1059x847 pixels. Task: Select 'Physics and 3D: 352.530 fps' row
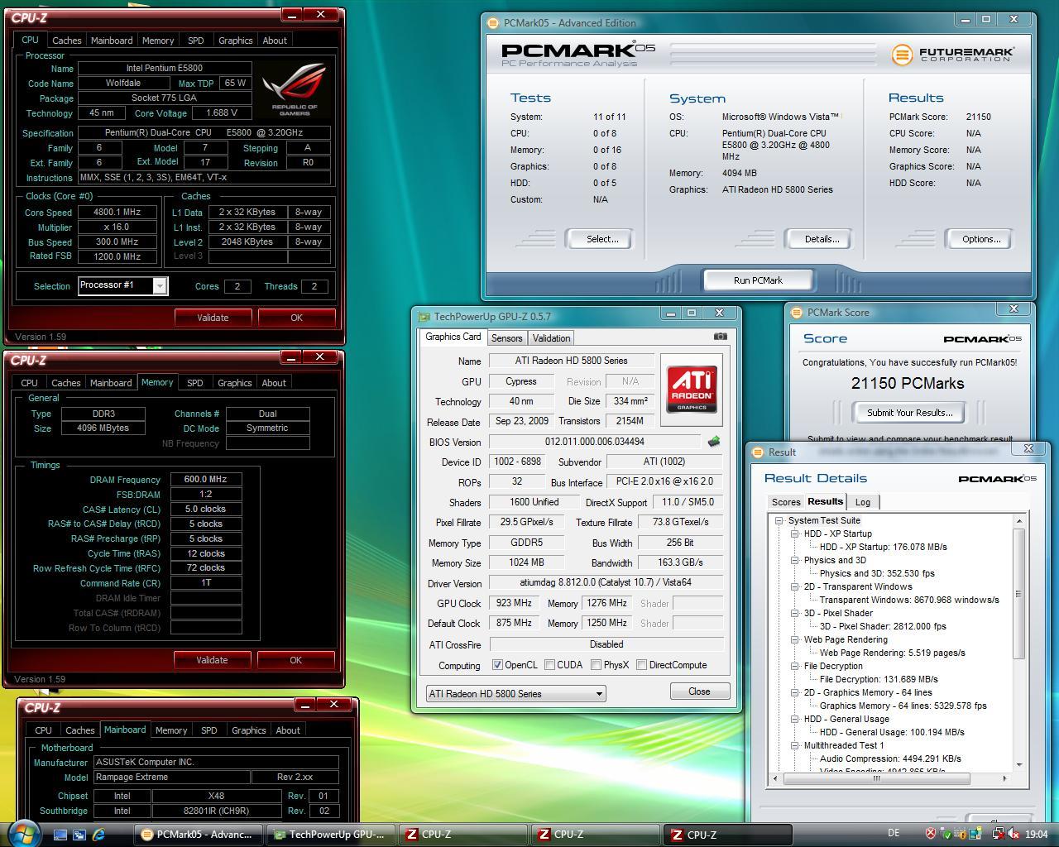pyautogui.click(x=877, y=573)
